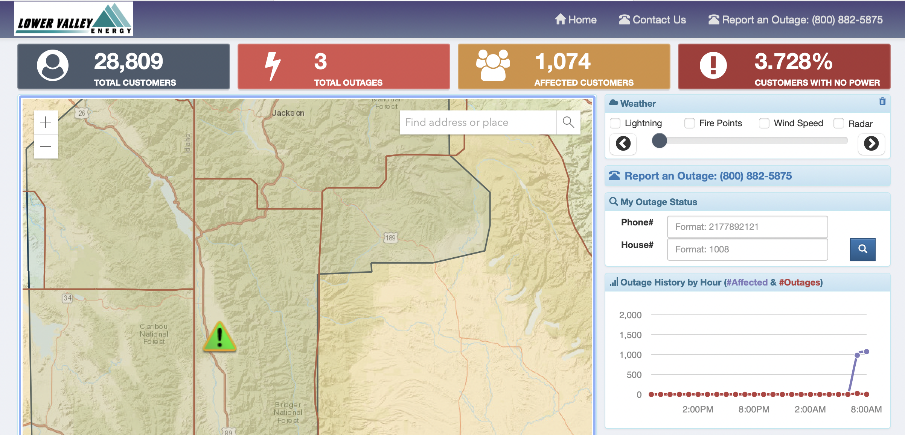
Task: Zoom out the map with minus button
Action: click(x=46, y=147)
